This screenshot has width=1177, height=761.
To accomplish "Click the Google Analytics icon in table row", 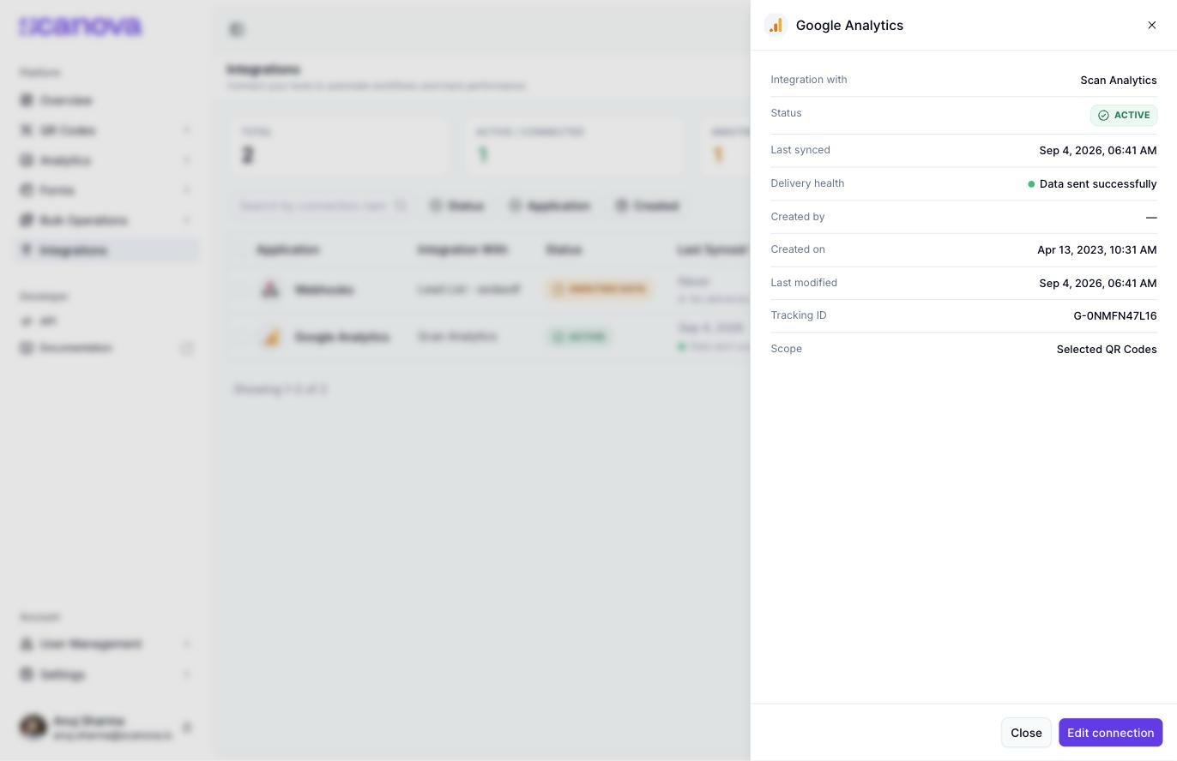I will 271,337.
